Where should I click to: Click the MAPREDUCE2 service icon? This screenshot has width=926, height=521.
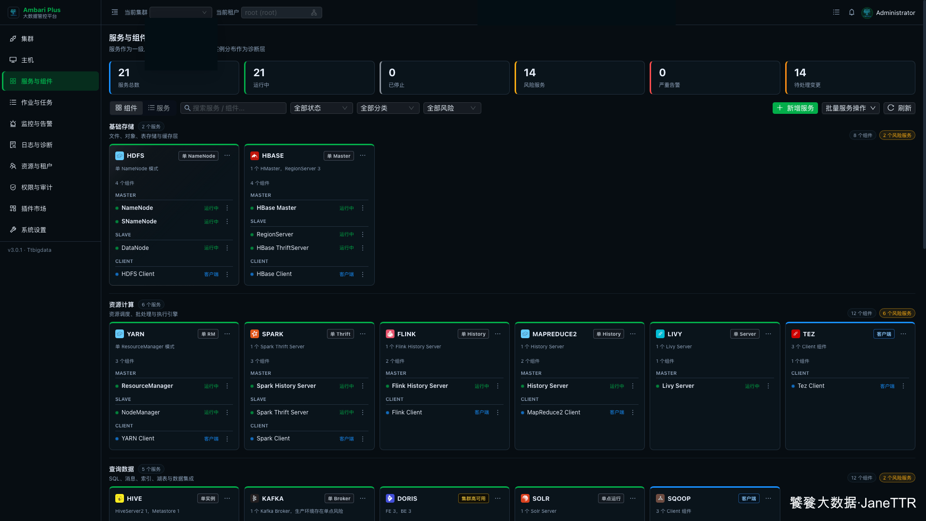pyautogui.click(x=525, y=334)
